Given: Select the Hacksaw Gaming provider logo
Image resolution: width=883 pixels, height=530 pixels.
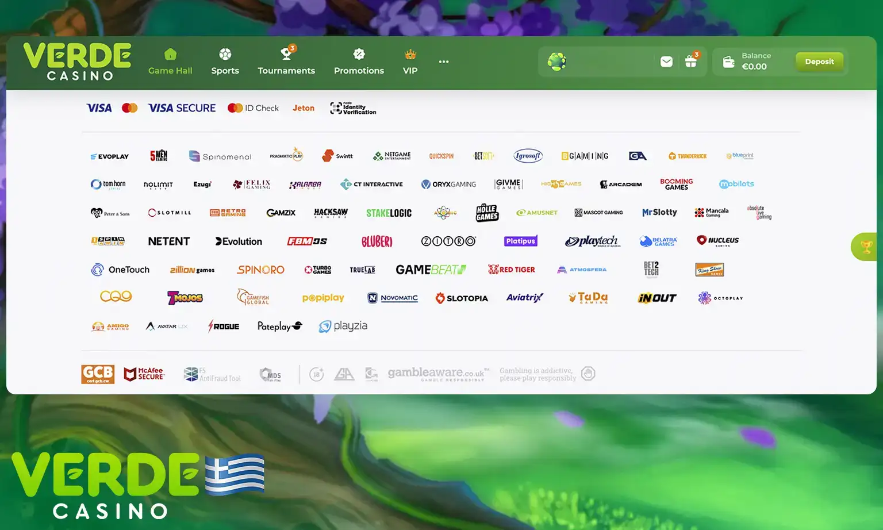Looking at the screenshot, I should tap(331, 213).
